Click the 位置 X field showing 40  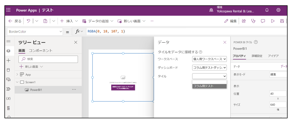(x=278, y=94)
